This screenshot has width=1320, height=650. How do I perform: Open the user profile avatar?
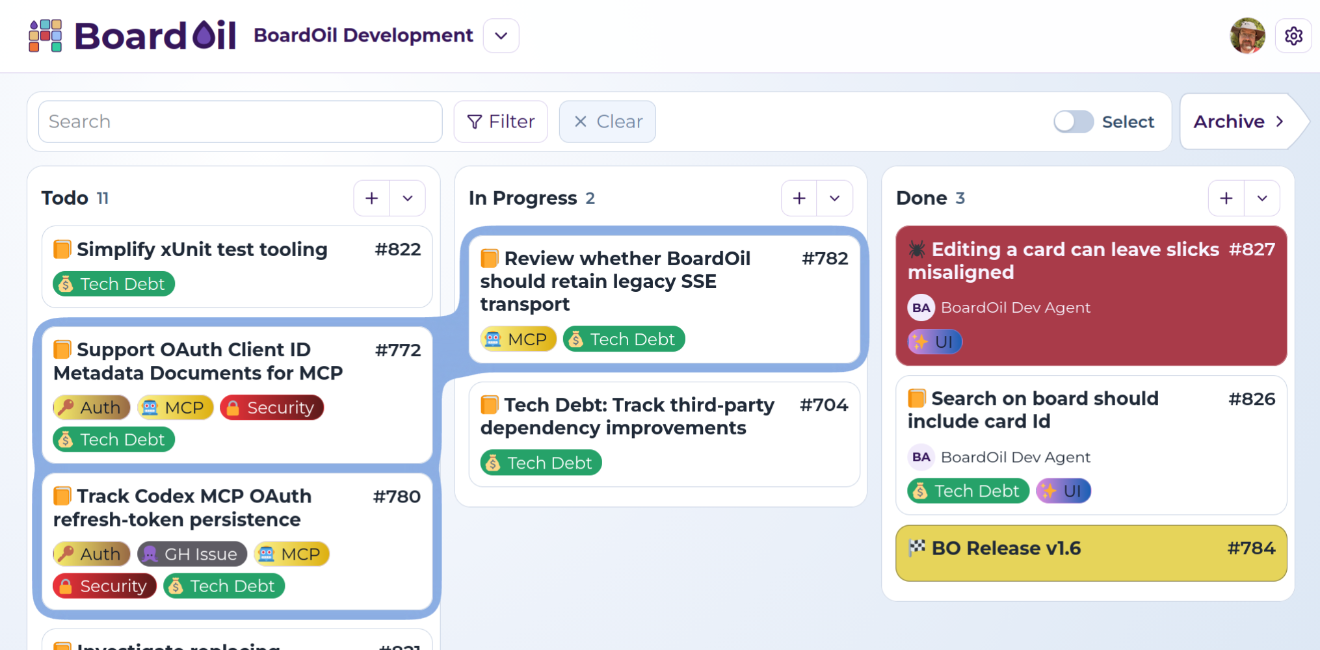coord(1247,36)
